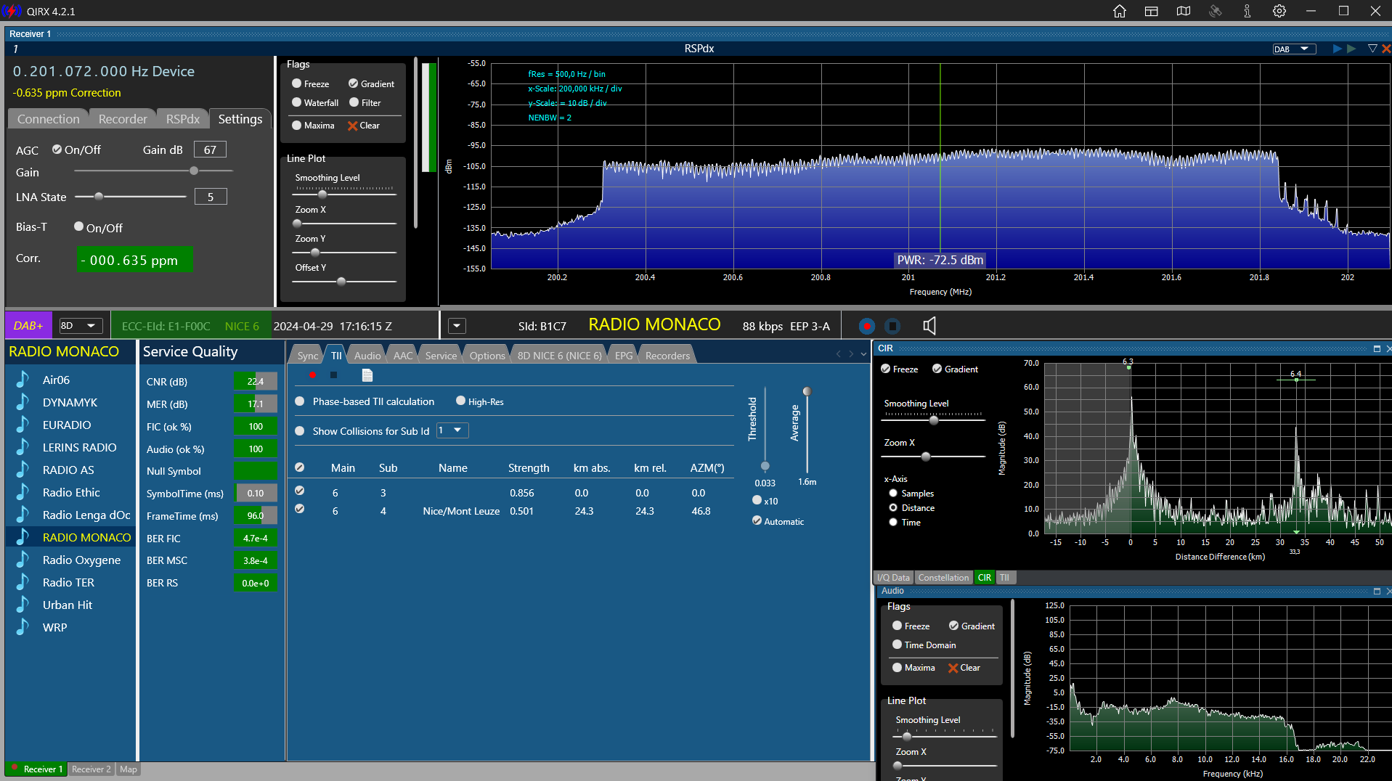The height and width of the screenshot is (781, 1392).
Task: Open the info icon in title bar
Action: pos(1247,11)
